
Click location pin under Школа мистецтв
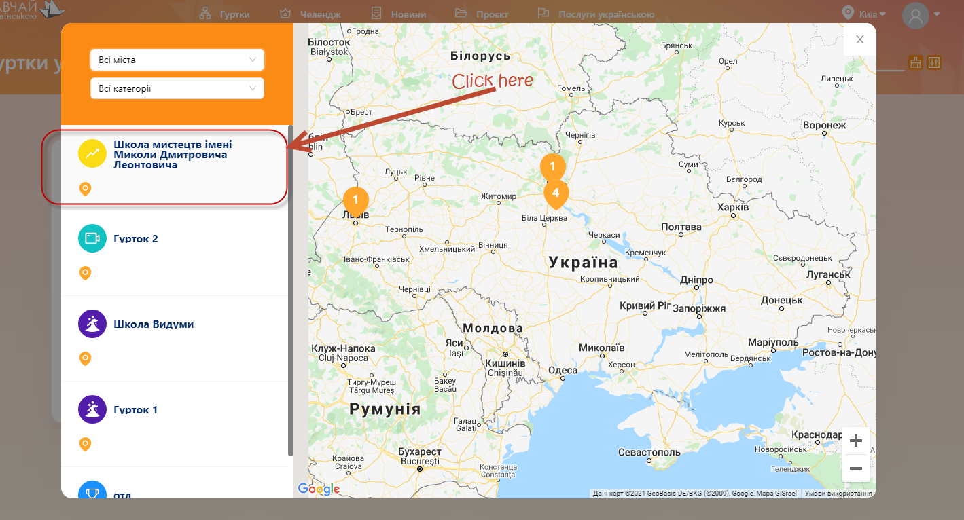pos(85,189)
